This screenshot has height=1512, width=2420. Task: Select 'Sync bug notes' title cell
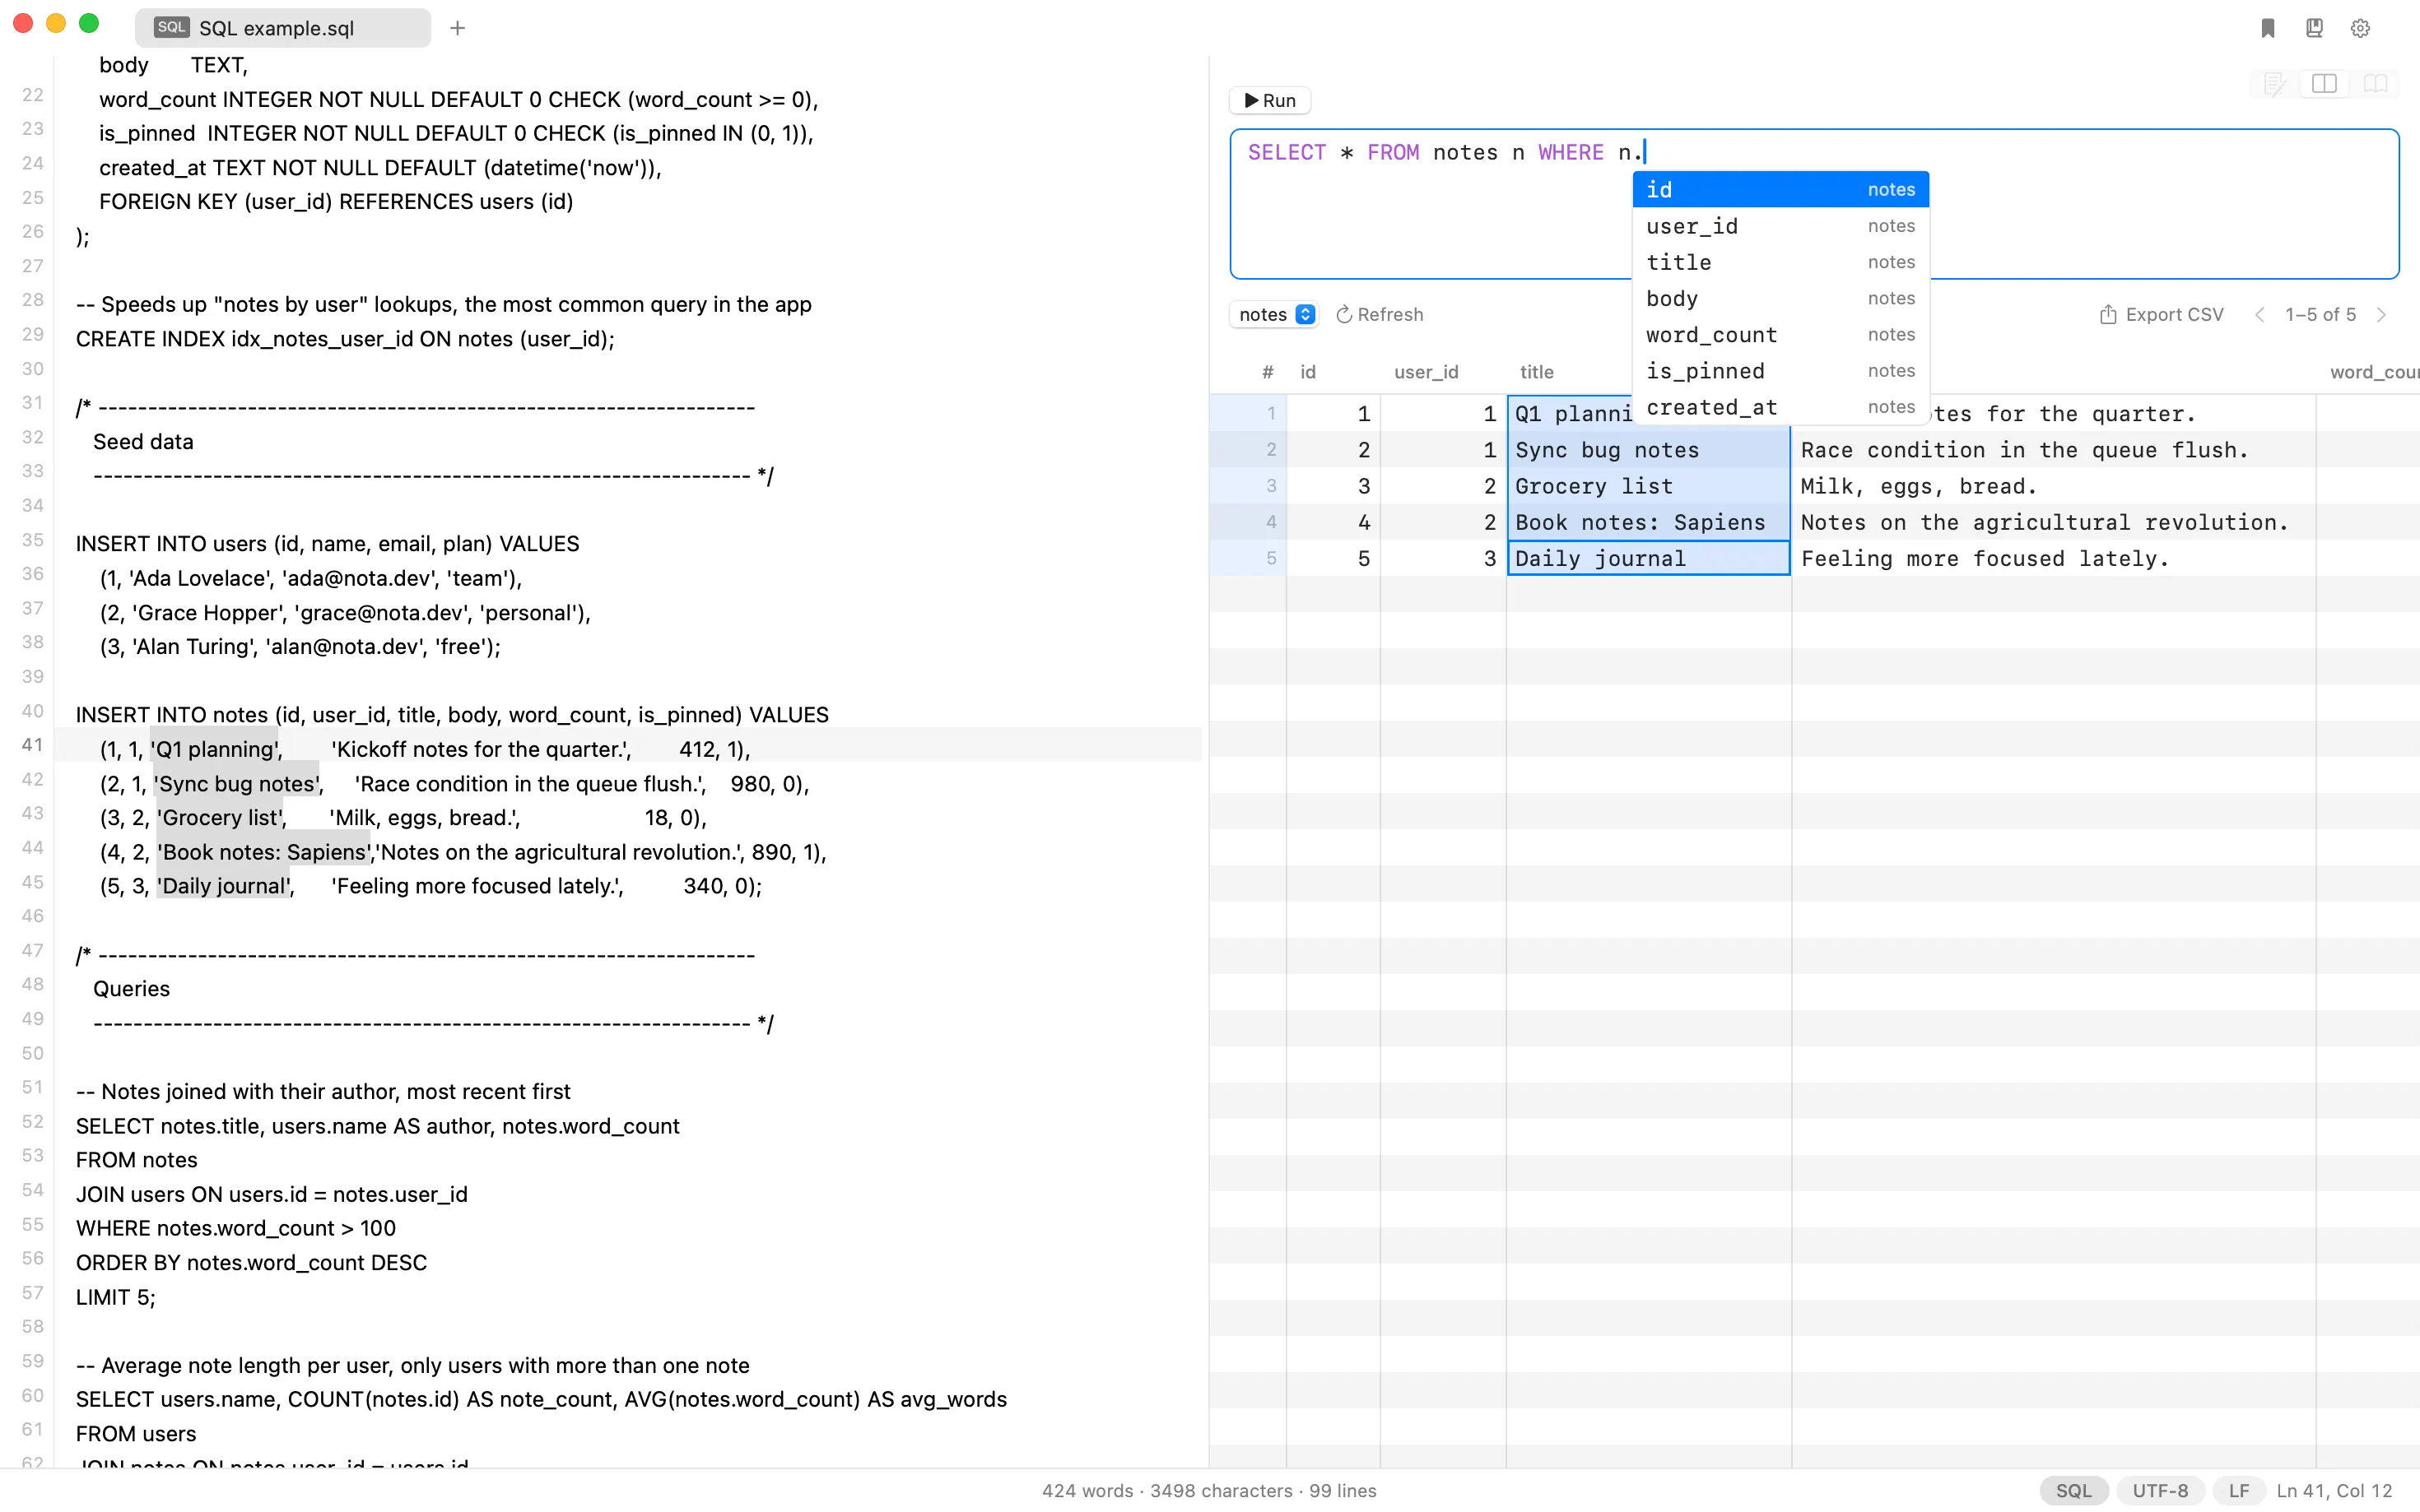(1648, 450)
